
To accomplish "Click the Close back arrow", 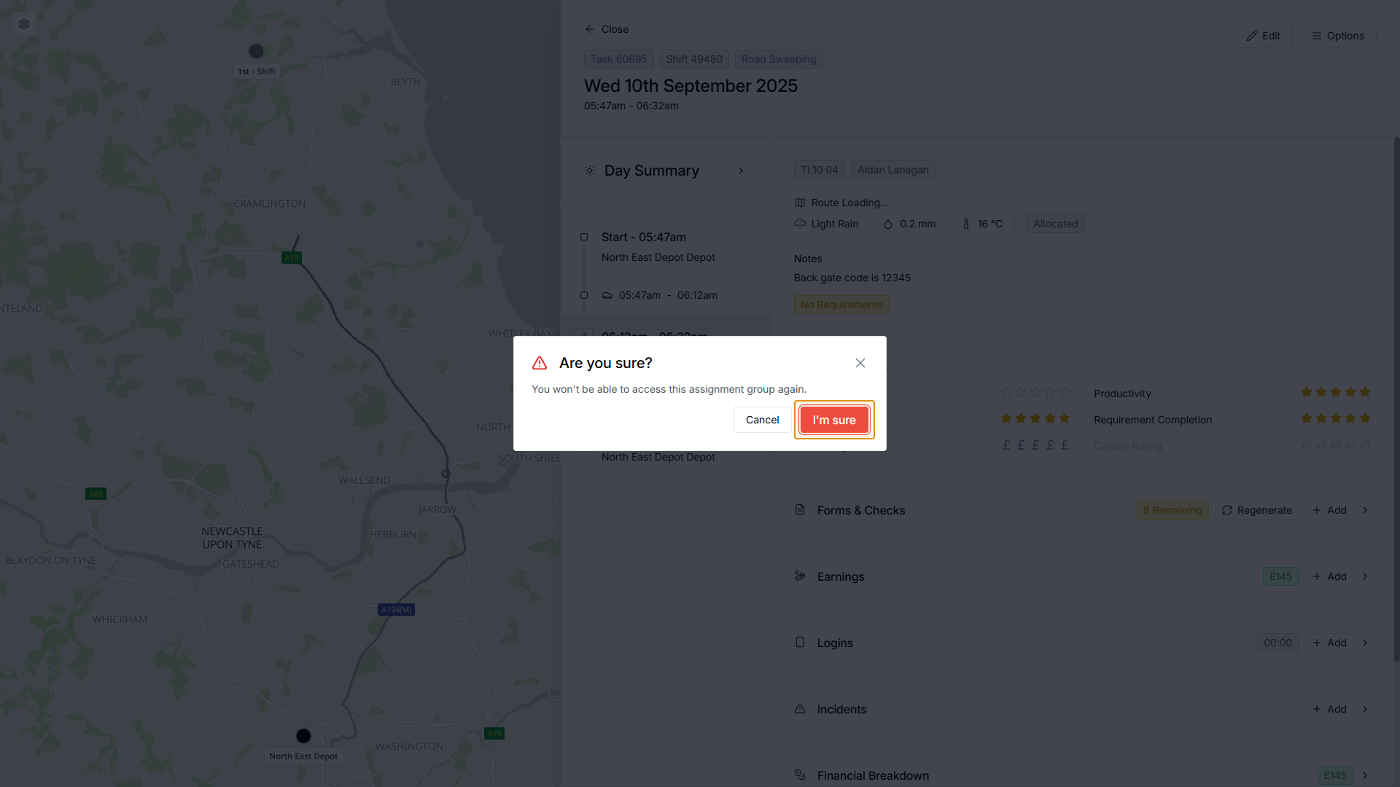I will 590,29.
